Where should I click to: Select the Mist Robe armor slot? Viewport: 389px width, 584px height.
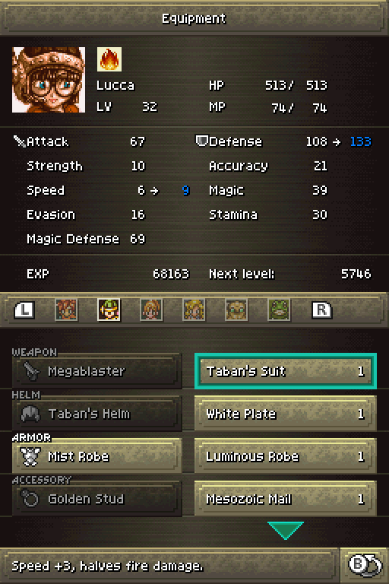click(96, 456)
